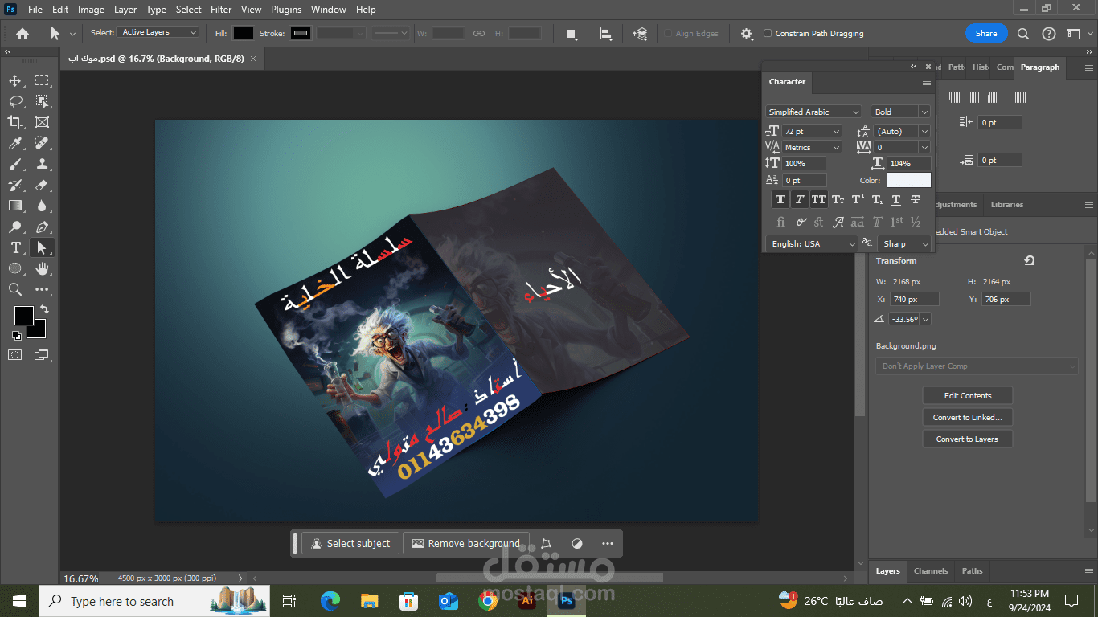Image resolution: width=1098 pixels, height=617 pixels.
Task: Swap foreground and background colors
Action: click(x=44, y=309)
